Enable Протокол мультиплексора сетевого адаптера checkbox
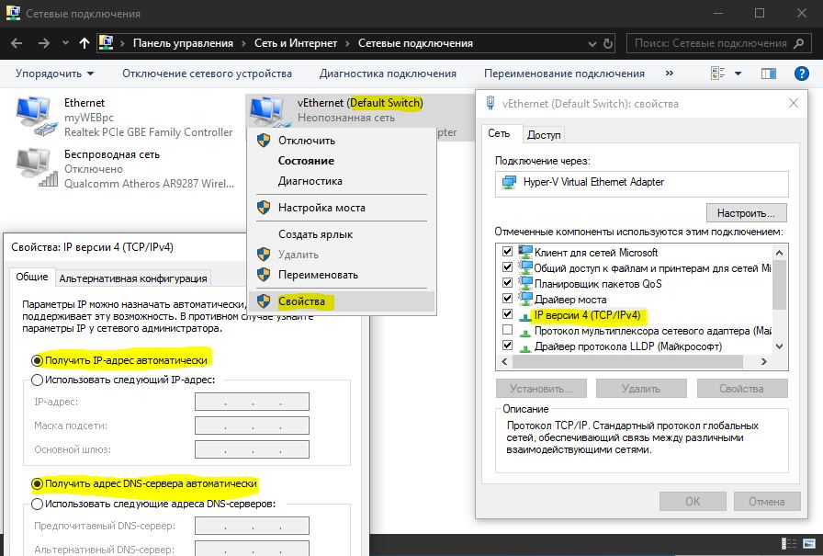Screen dimensions: 823x556 507,330
